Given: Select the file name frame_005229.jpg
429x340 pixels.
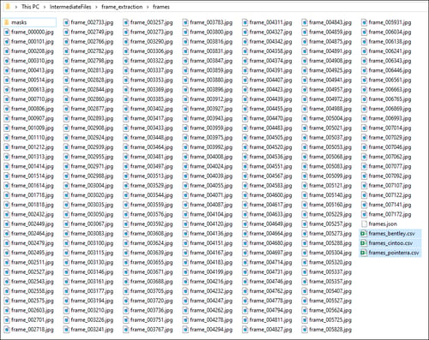Looking at the screenshot, I should tap(330, 214).
